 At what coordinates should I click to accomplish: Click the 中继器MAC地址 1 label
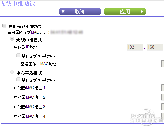pos(30,88)
